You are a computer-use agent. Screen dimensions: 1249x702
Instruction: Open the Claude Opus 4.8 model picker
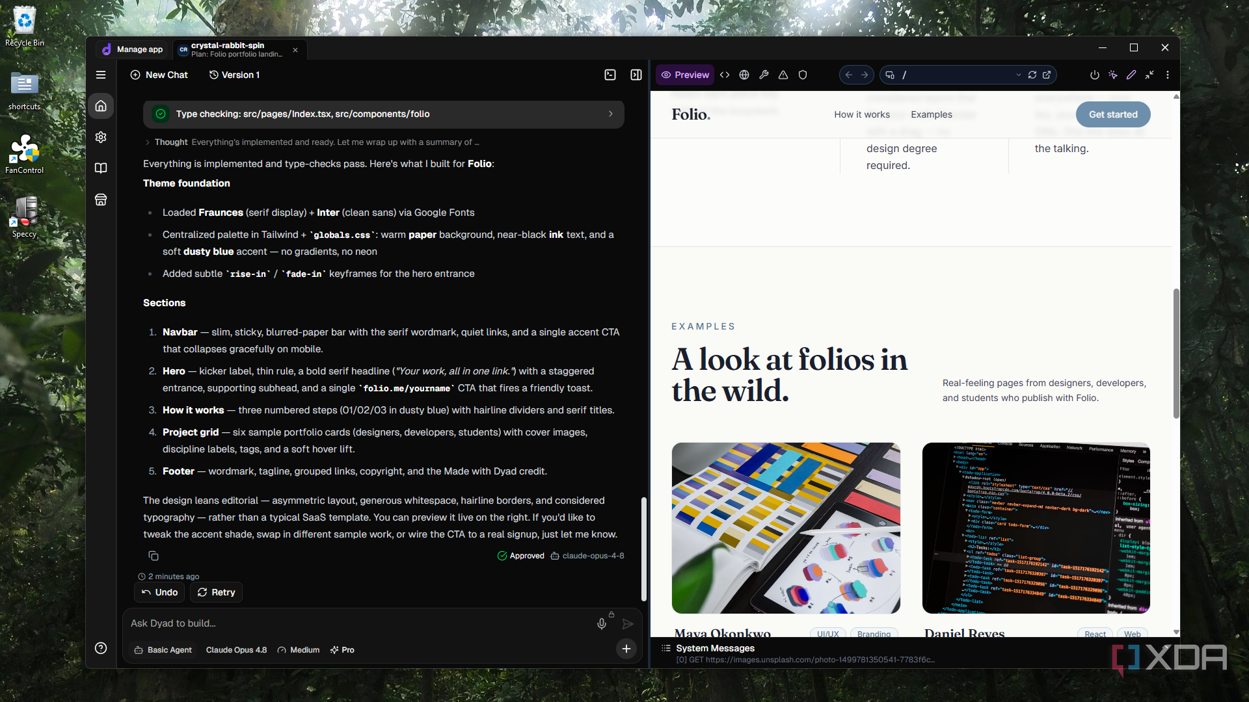coord(236,650)
